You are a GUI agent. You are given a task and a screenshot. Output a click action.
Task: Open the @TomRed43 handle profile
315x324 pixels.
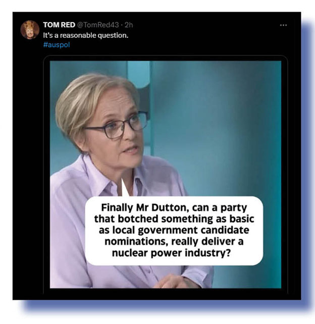98,25
